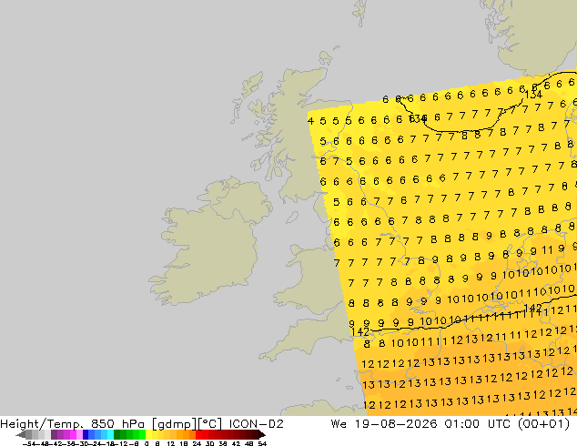Pick the magenta swatch in the legend
The height and width of the screenshot is (446, 577).
coord(73,434)
